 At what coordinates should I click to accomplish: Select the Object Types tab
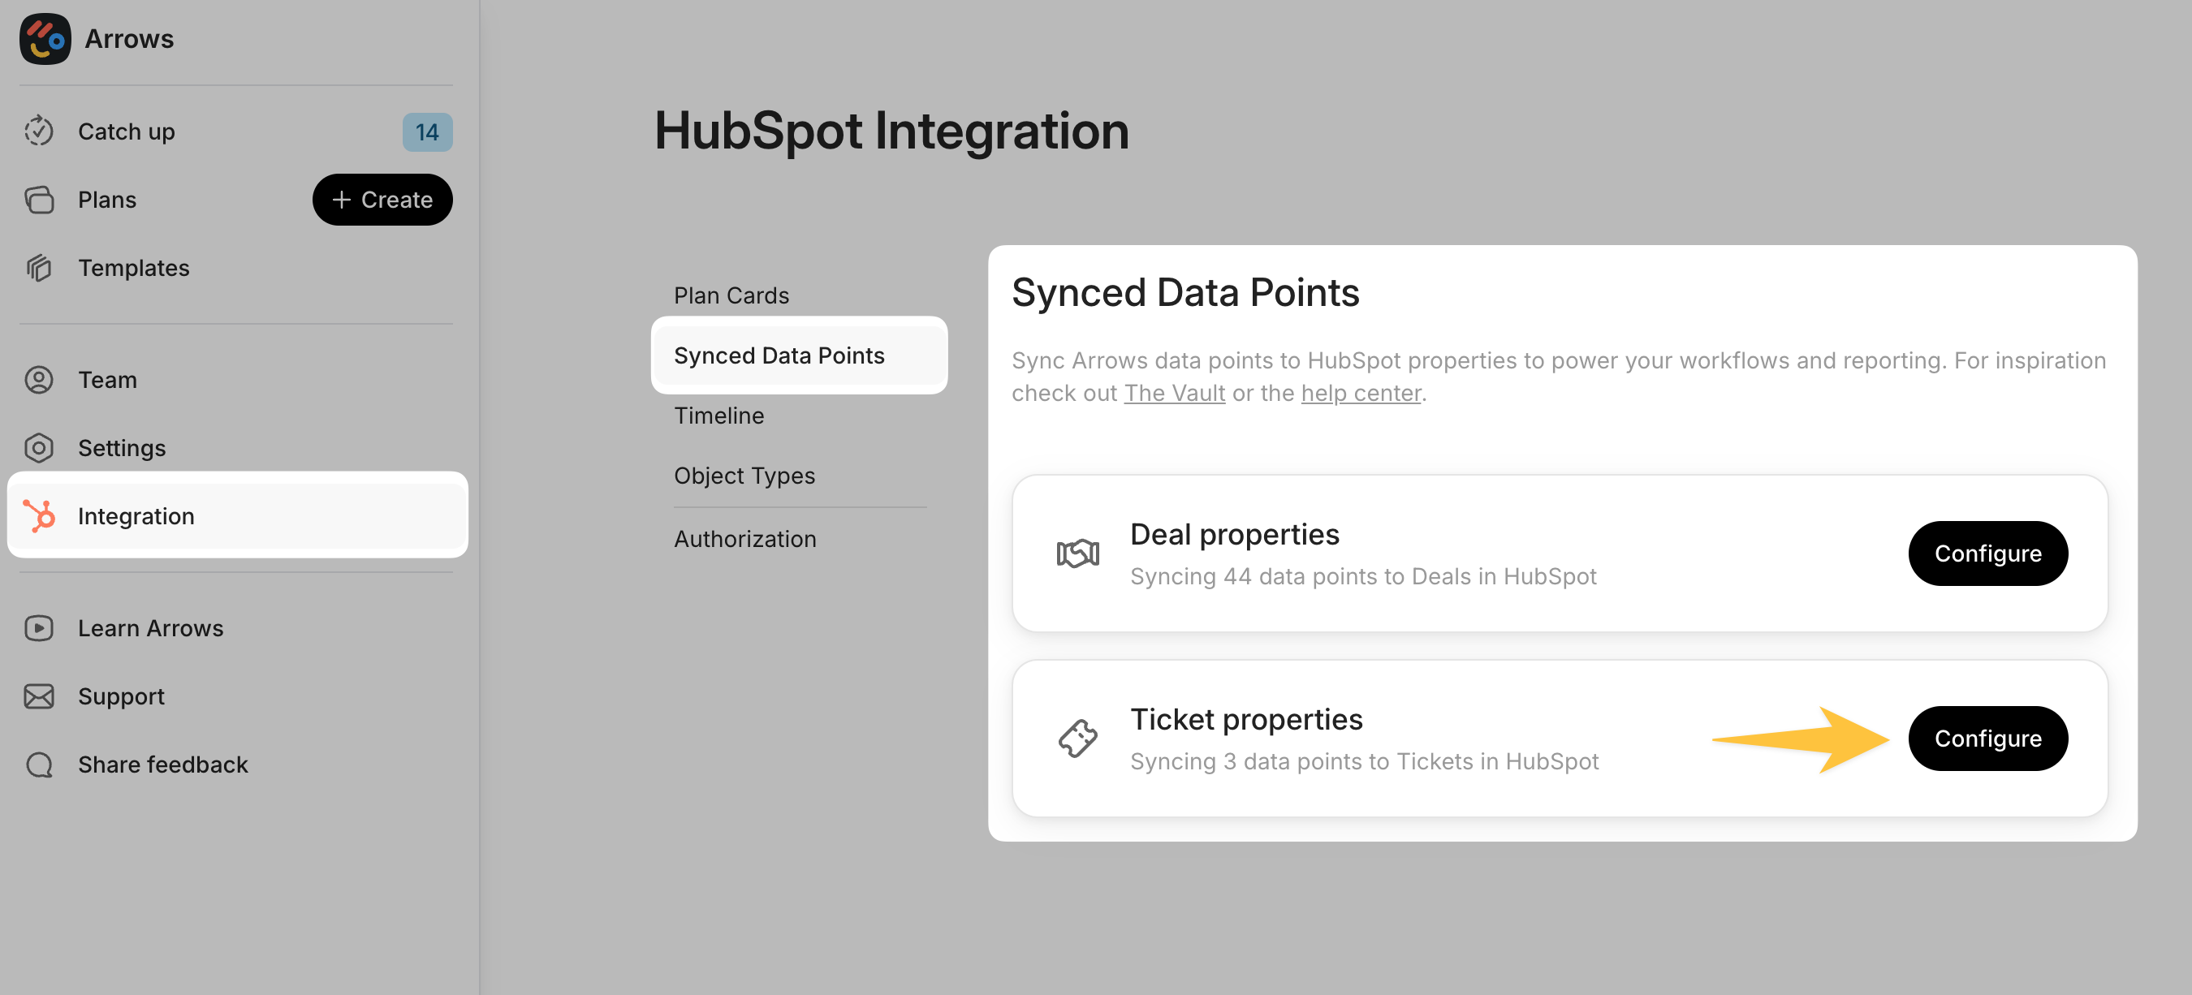click(x=744, y=476)
